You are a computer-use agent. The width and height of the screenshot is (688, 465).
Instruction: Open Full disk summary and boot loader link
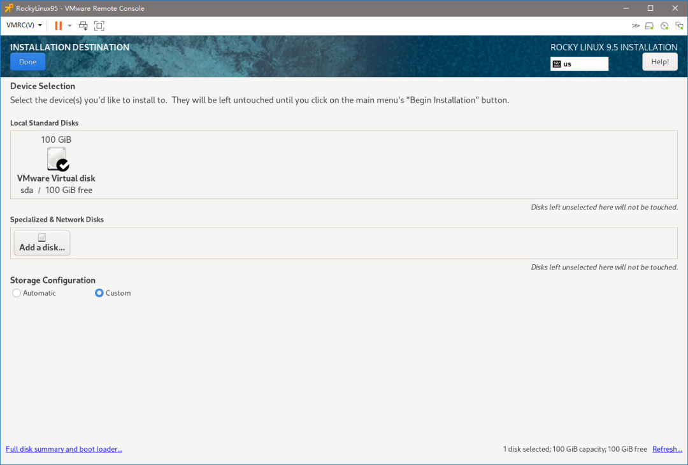click(x=64, y=449)
